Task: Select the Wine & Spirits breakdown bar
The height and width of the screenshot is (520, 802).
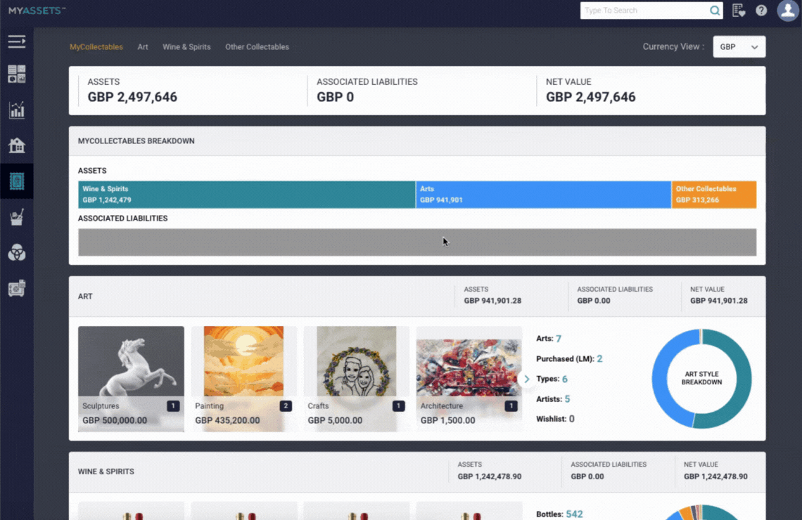Action: tap(246, 195)
